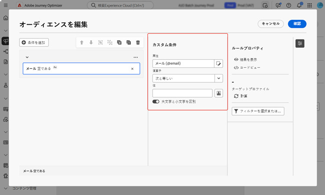Open the operator dropdown 次と等しい

click(x=188, y=78)
